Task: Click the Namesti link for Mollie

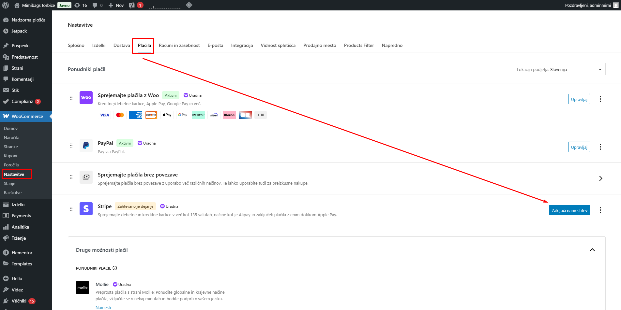Action: coord(103,307)
